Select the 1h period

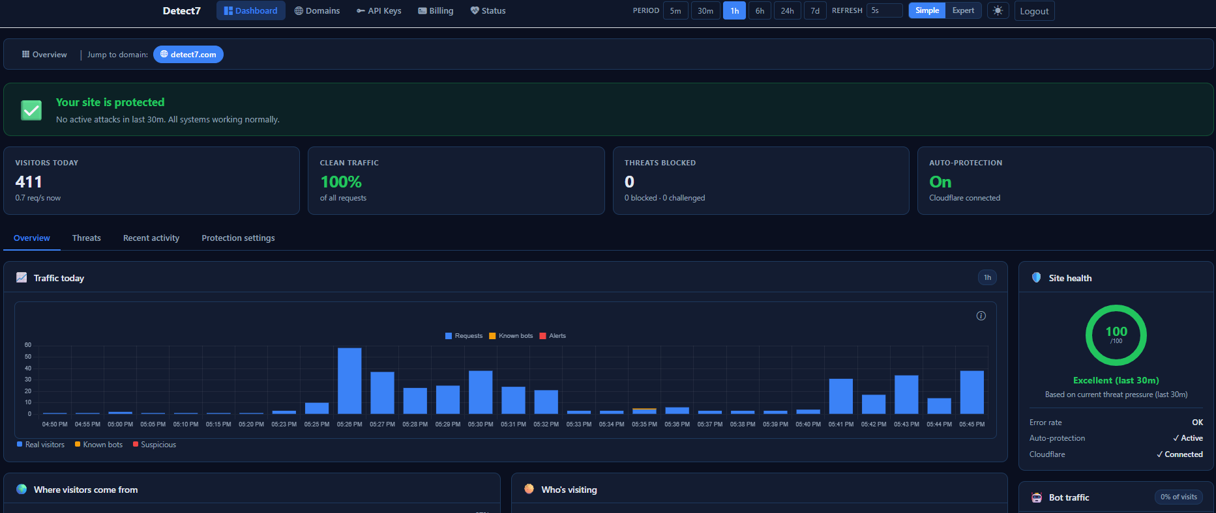click(x=734, y=10)
